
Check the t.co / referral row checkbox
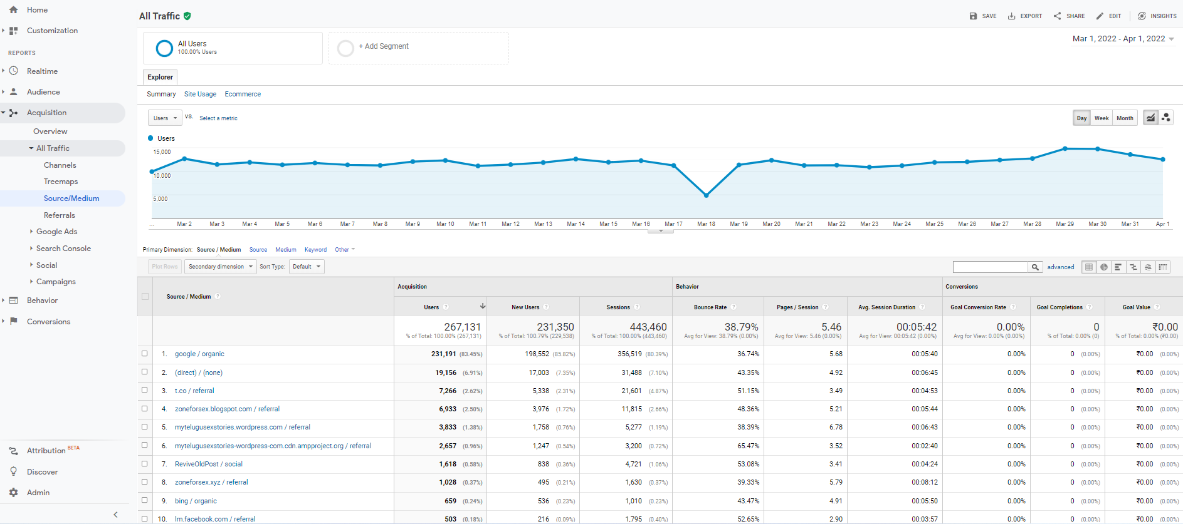click(145, 390)
